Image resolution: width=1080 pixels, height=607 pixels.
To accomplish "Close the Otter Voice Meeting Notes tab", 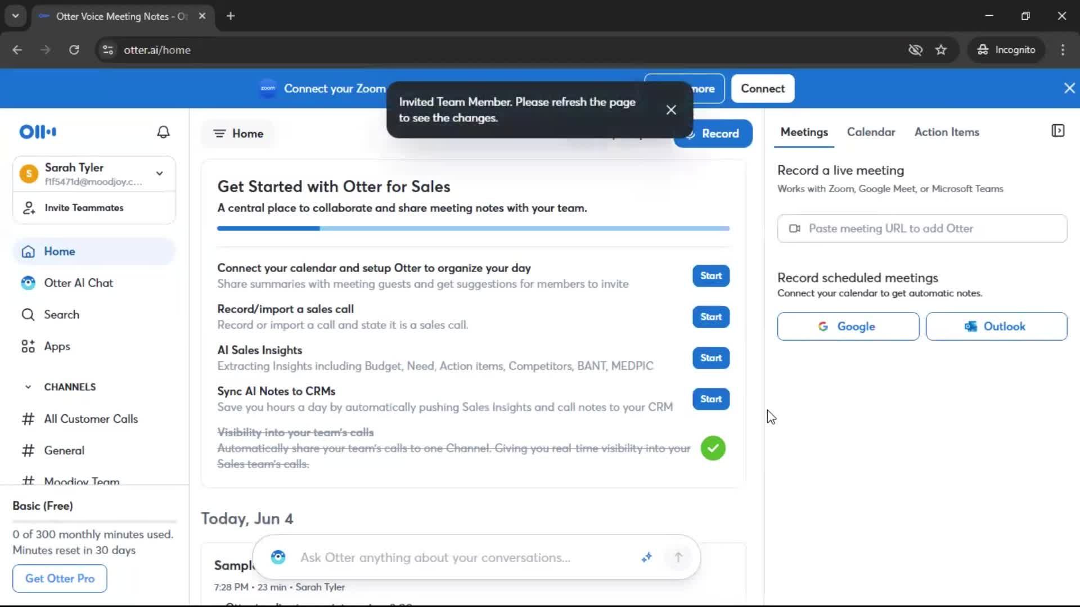I will (x=202, y=16).
